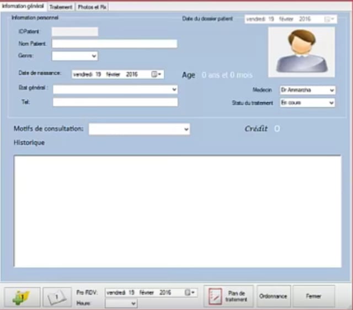
Task: Switch to the Traitement tab
Action: (x=61, y=7)
